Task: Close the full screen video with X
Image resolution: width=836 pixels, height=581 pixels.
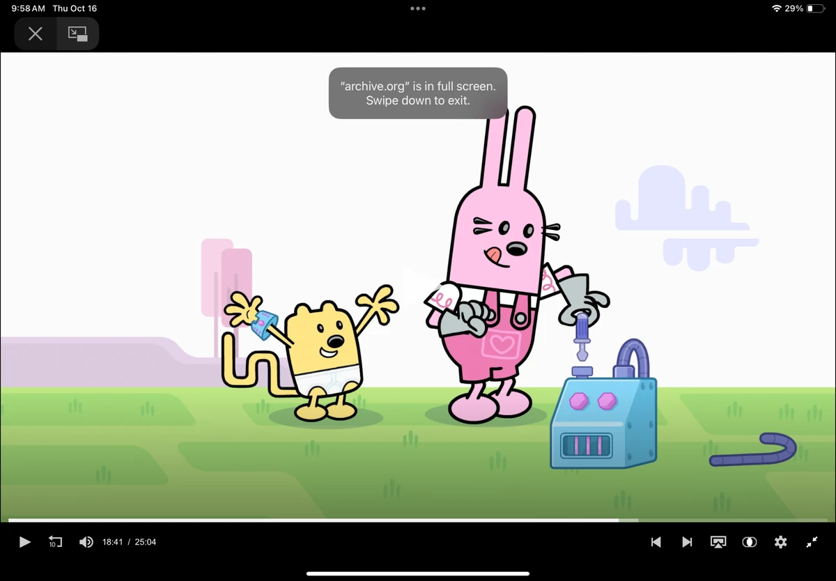Action: click(36, 33)
